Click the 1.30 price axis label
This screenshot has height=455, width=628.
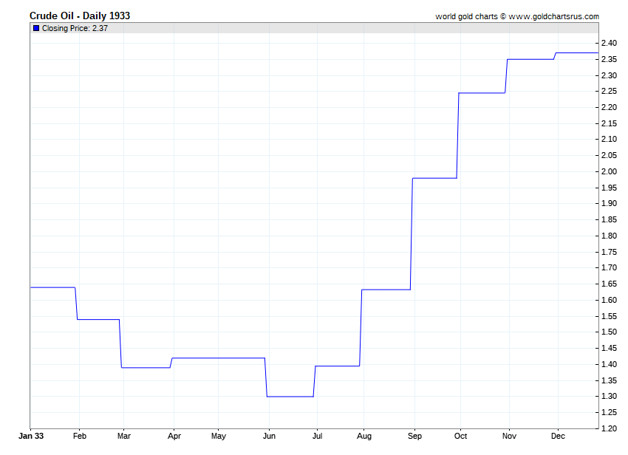click(610, 396)
